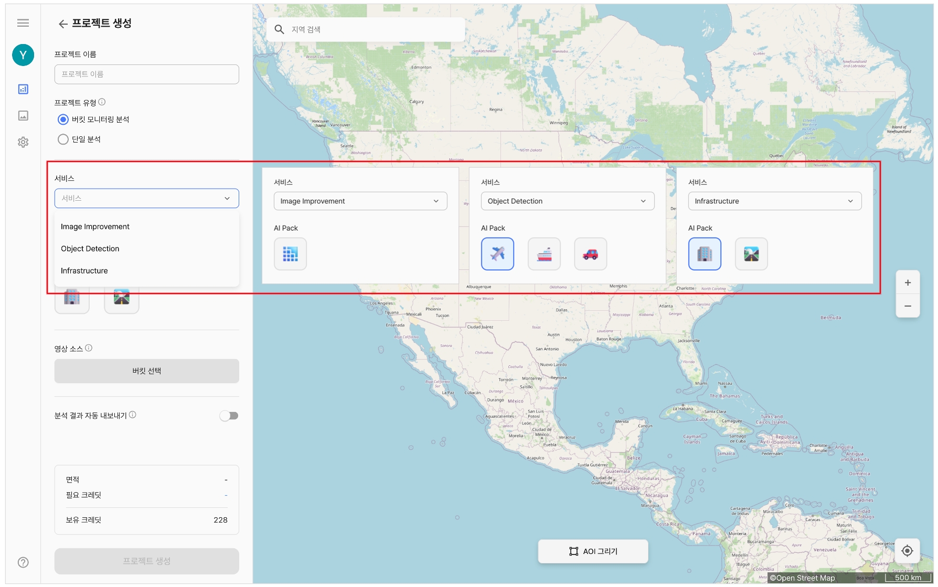This screenshot has height=587, width=938.
Task: Open the hamburger menu in sidebar
Action: 23,23
